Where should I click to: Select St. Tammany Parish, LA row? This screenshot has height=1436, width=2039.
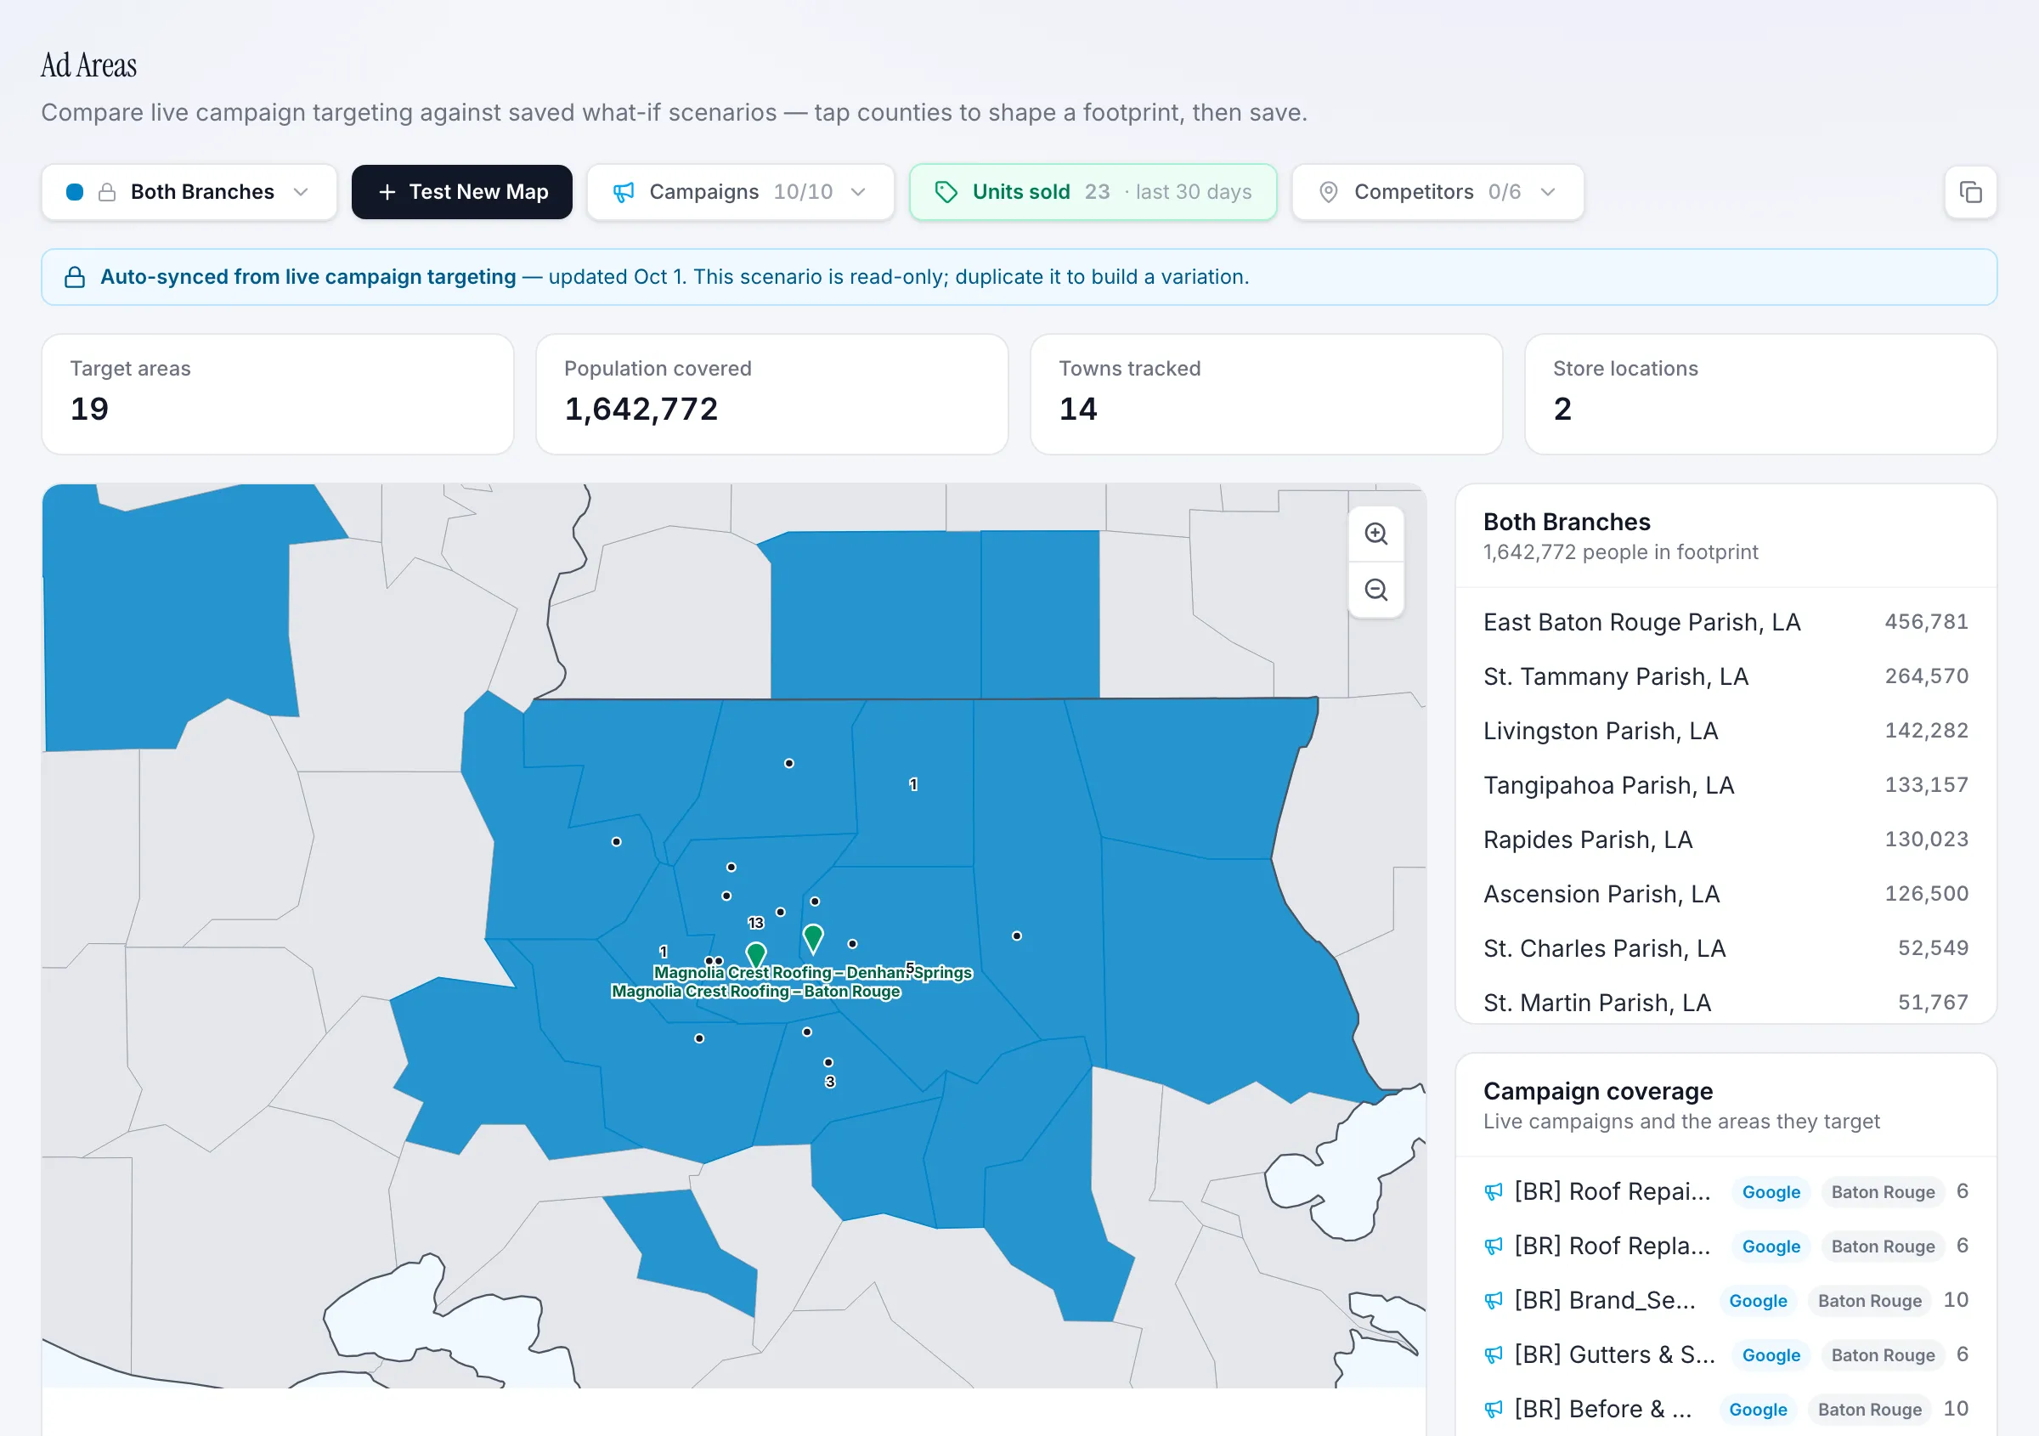point(1725,676)
